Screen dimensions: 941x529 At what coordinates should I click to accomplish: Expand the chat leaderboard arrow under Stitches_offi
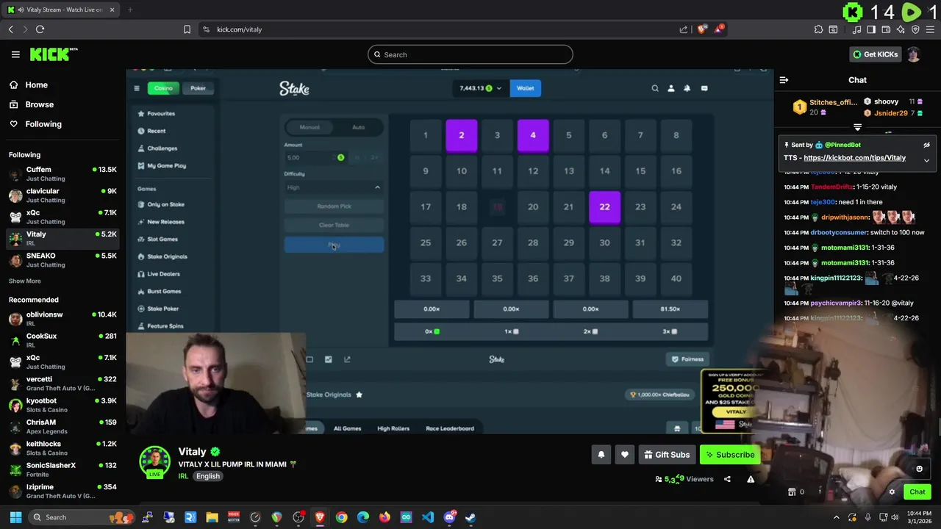click(857, 127)
